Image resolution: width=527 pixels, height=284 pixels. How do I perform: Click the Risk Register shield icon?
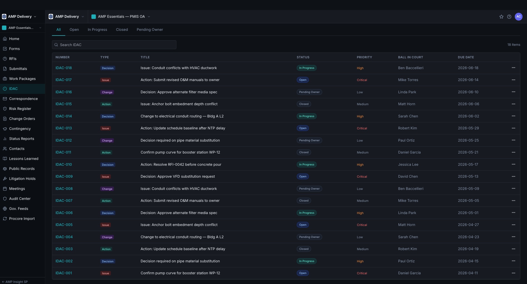(5, 109)
